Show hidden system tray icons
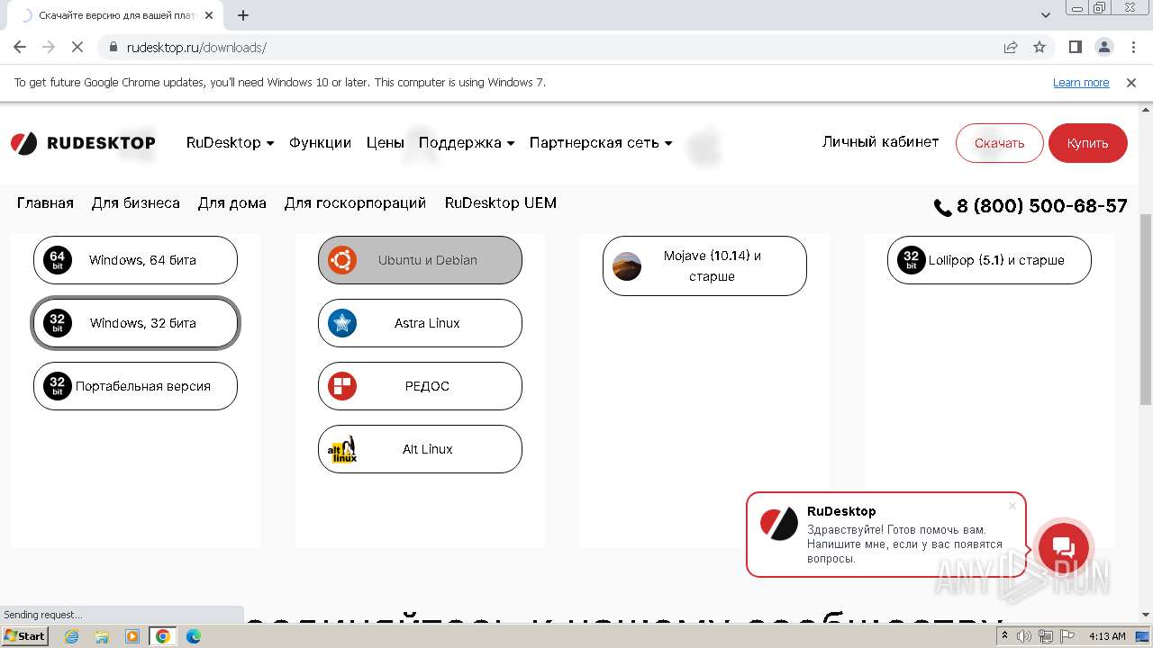1153x648 pixels. click(x=1004, y=636)
